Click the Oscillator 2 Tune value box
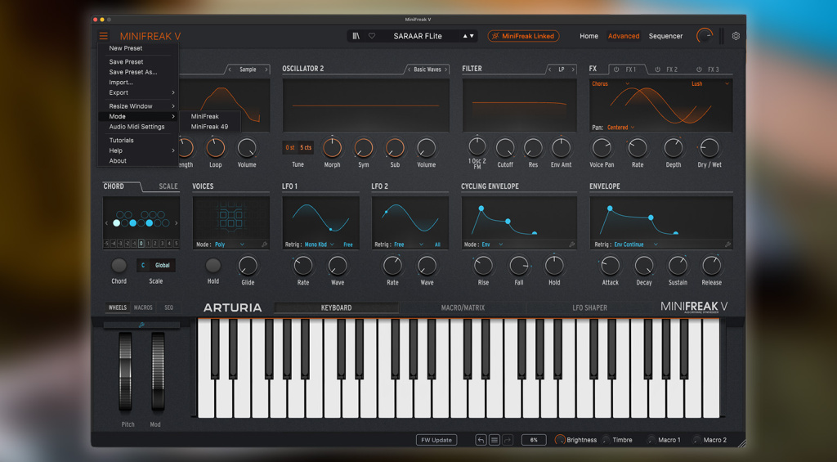837x462 pixels. point(298,147)
